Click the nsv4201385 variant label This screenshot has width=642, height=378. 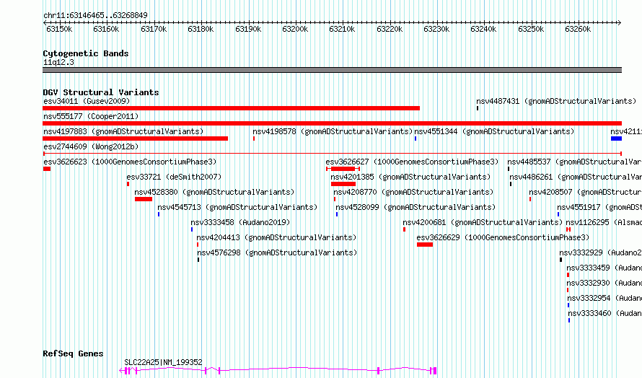410,177
